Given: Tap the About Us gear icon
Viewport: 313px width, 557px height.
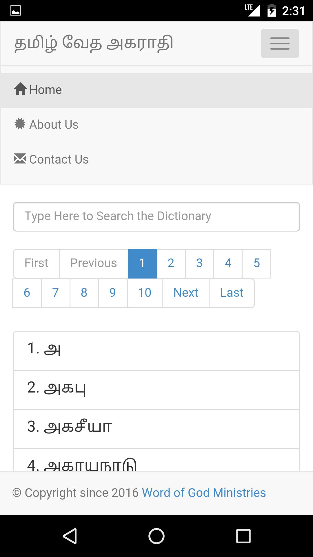Looking at the screenshot, I should [x=20, y=124].
